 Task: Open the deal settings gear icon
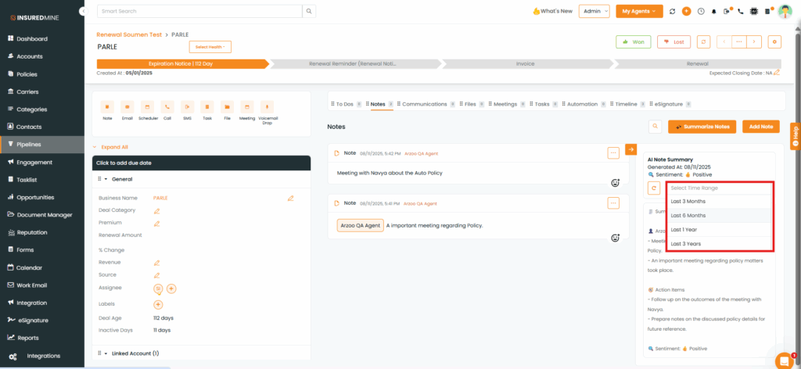click(x=775, y=42)
